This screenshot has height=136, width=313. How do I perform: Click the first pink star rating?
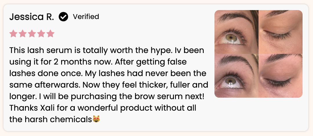click(13, 33)
